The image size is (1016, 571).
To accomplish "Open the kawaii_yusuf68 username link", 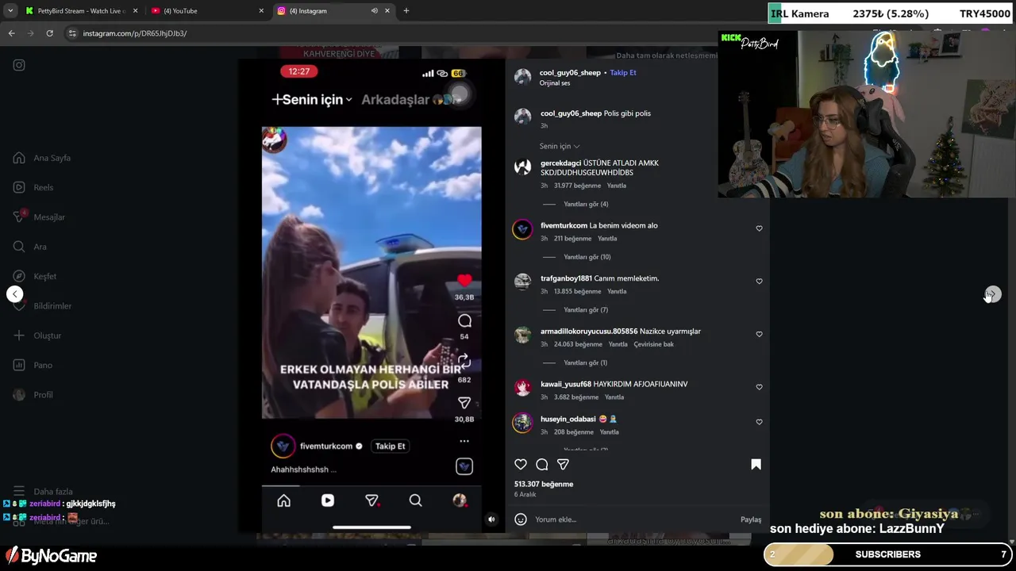I will 566,384.
